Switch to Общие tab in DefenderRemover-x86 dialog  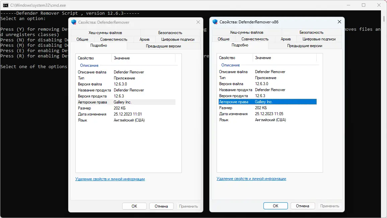[x=224, y=39]
